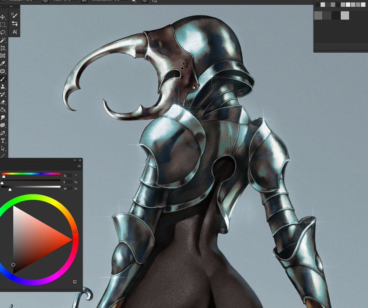Open the Character panel icon
368x308 pixels.
tap(15, 32)
